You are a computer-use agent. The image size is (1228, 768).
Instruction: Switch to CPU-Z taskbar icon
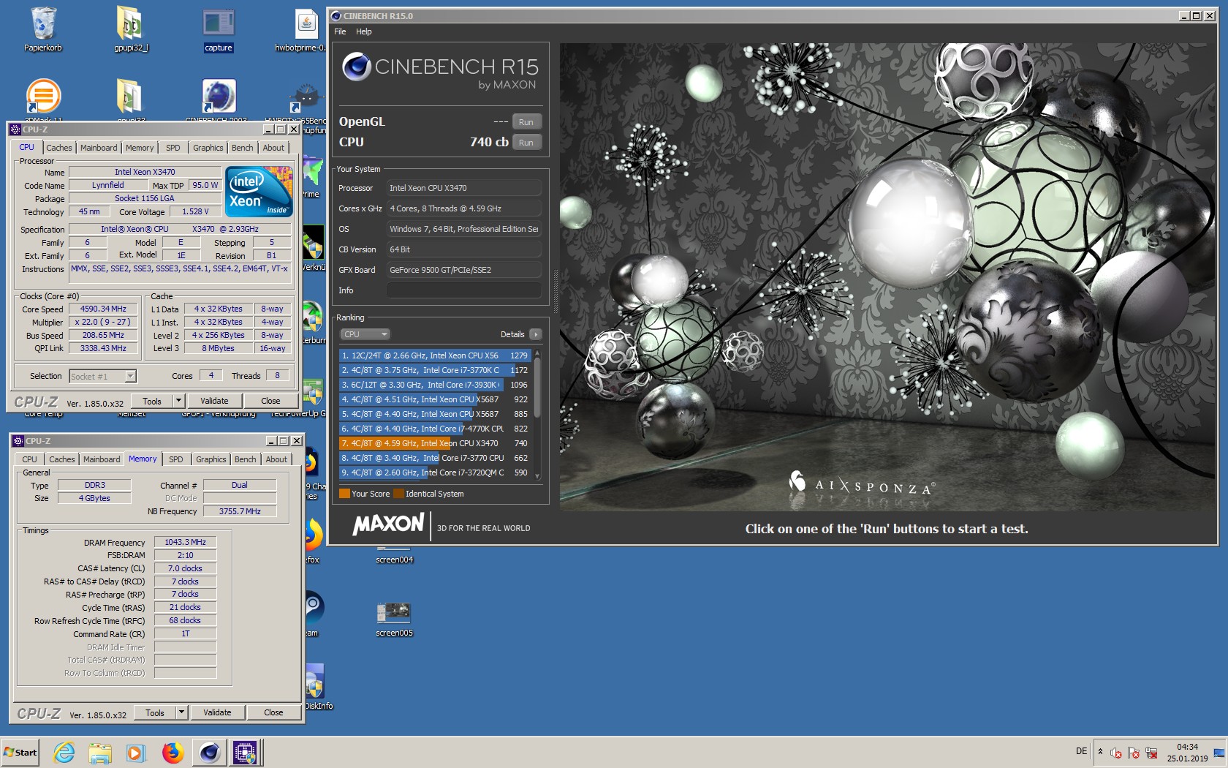245,752
